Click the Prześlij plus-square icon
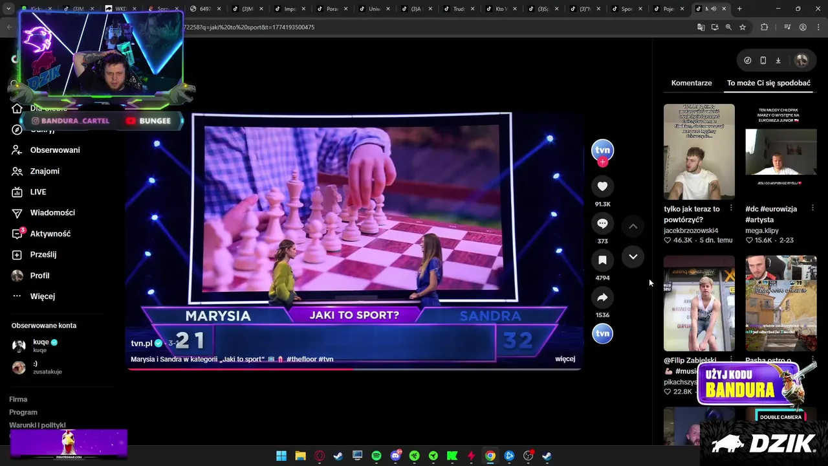This screenshot has width=828, height=466. (x=17, y=254)
